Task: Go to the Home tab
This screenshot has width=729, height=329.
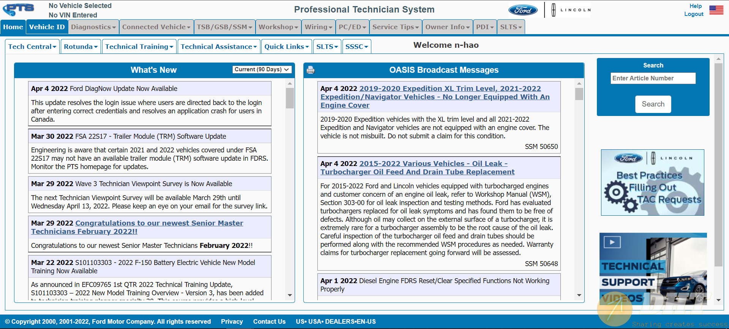Action: [13, 27]
